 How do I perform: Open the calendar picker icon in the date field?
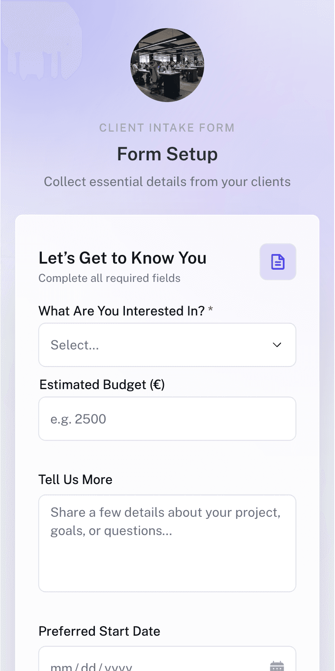pyautogui.click(x=277, y=665)
